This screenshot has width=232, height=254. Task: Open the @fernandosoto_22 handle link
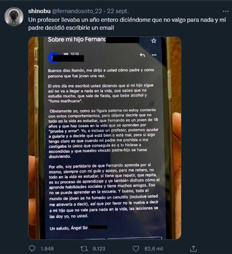click(77, 11)
